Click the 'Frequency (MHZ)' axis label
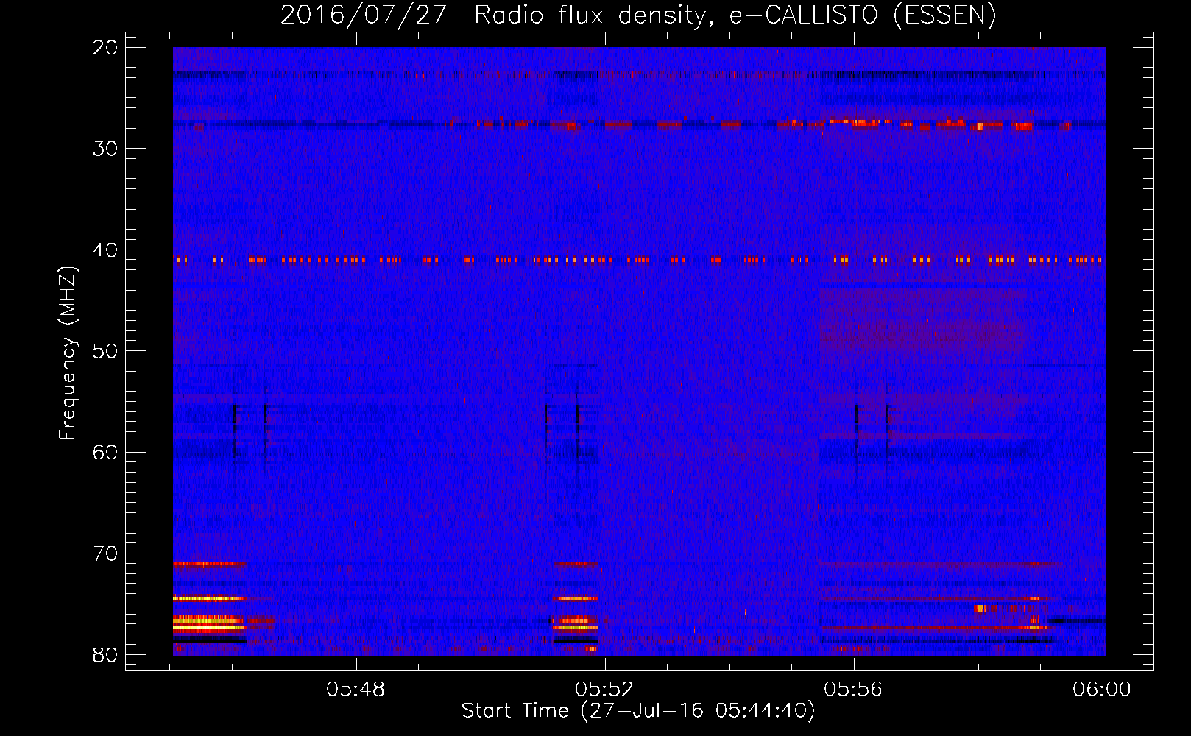This screenshot has height=736, width=1191. 68,353
